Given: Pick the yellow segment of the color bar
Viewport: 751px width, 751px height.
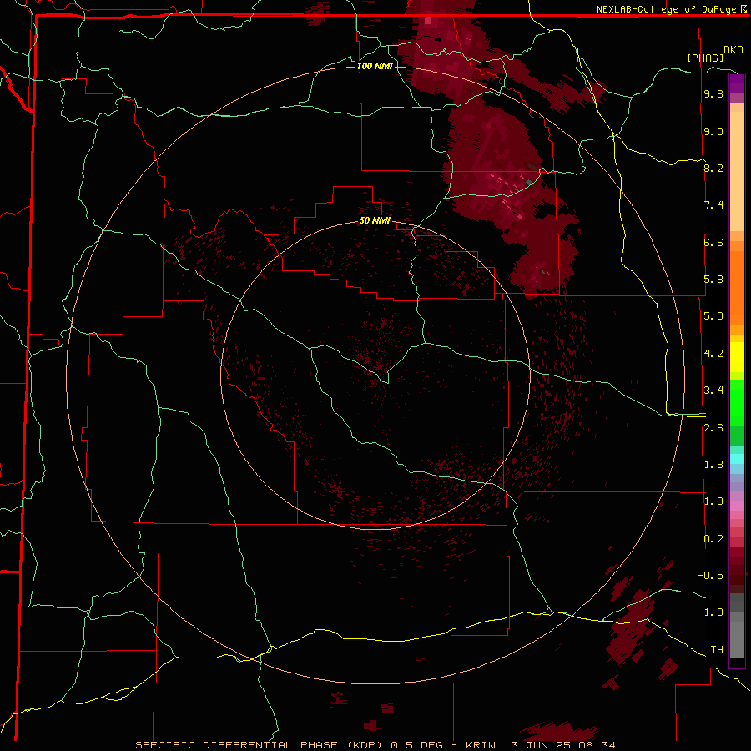Looking at the screenshot, I should 737,357.
